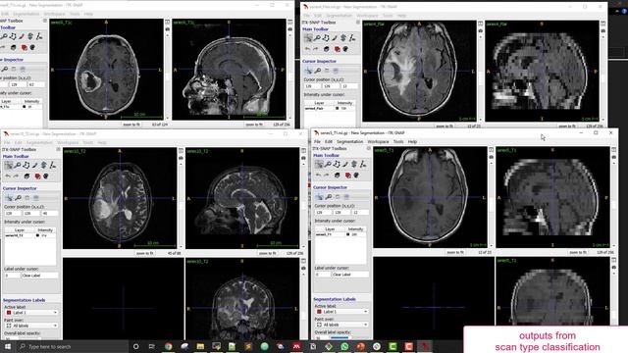Open Edit menu in series5_T1 window
This screenshot has width=628, height=353.
click(329, 141)
